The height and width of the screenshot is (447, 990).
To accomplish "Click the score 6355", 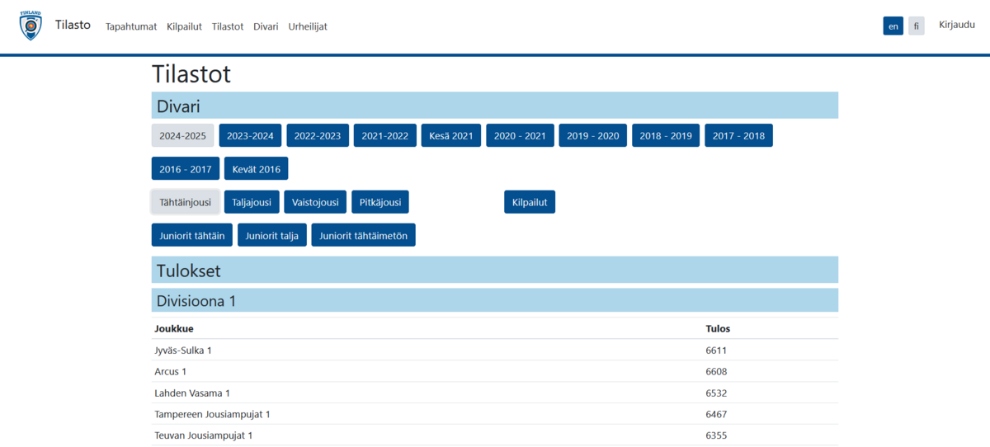I will coord(716,435).
